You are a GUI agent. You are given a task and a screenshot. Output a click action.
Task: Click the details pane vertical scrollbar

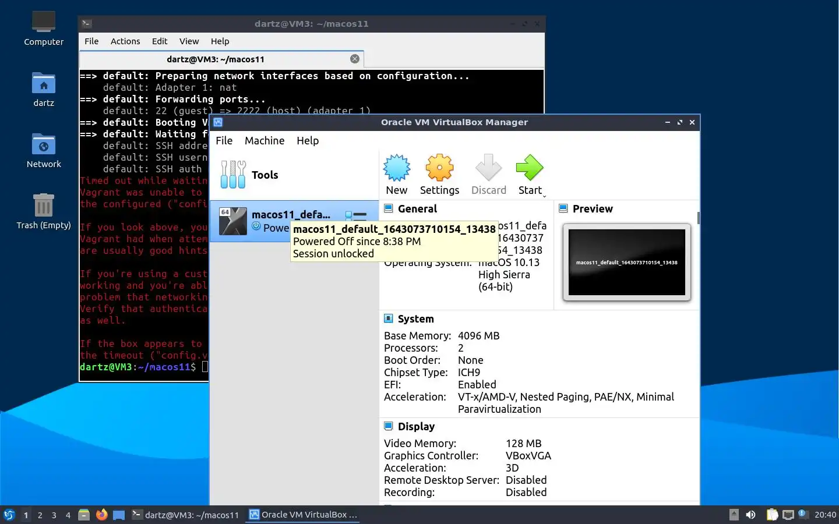coord(698,218)
